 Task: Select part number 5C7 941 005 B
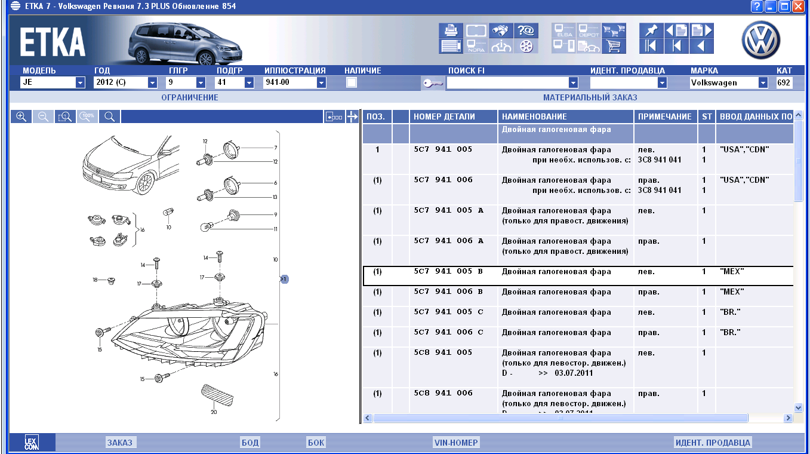448,271
